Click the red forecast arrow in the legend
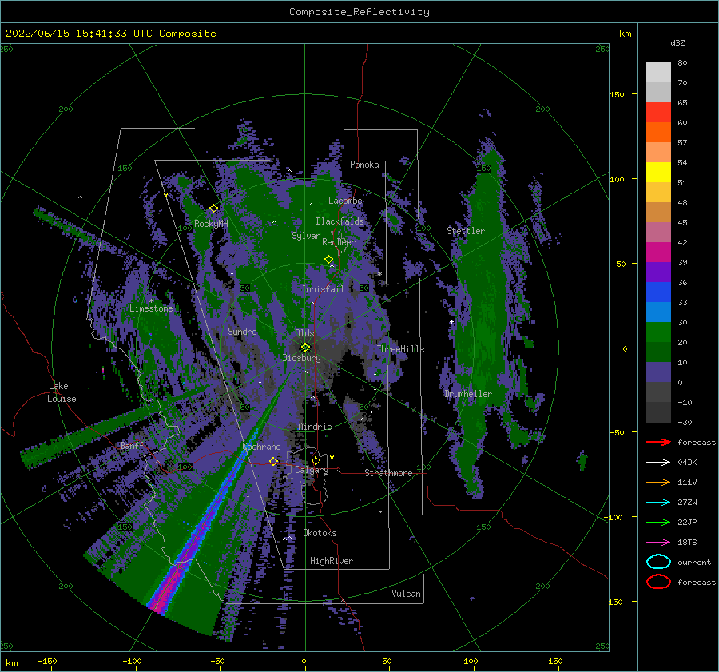Image resolution: width=719 pixels, height=672 pixels. 658,442
